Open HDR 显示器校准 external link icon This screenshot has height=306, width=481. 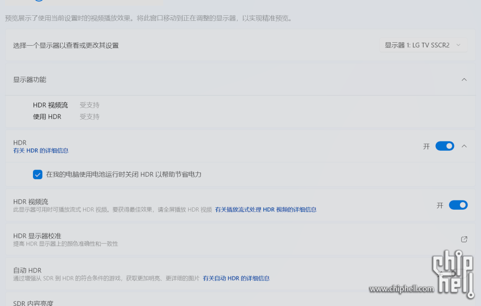point(464,239)
